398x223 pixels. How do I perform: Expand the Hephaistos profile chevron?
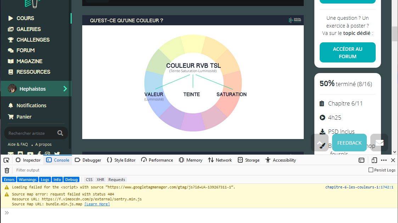click(x=65, y=89)
